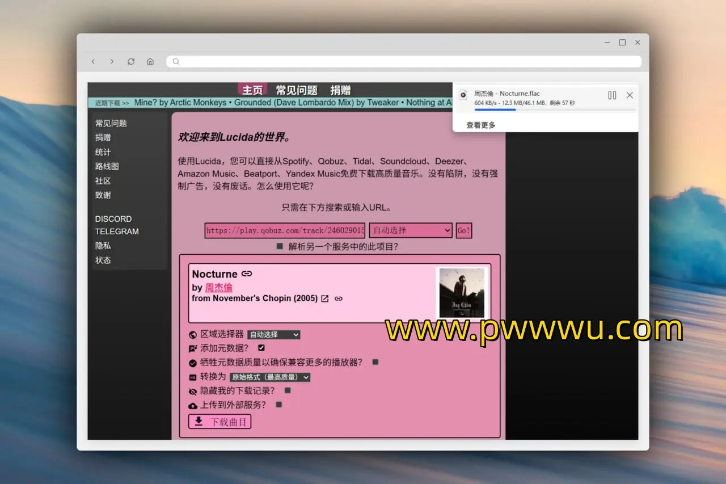Image resolution: width=726 pixels, height=484 pixels.
Task: Open artist link 周杰倫
Action: click(x=218, y=288)
